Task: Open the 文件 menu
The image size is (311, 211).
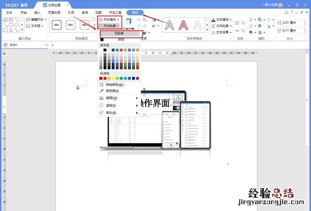Action: click(x=9, y=13)
